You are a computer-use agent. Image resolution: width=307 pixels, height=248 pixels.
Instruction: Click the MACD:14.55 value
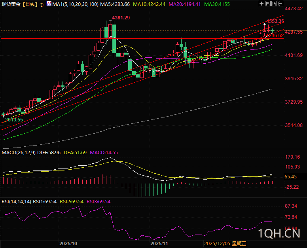coord(104,153)
